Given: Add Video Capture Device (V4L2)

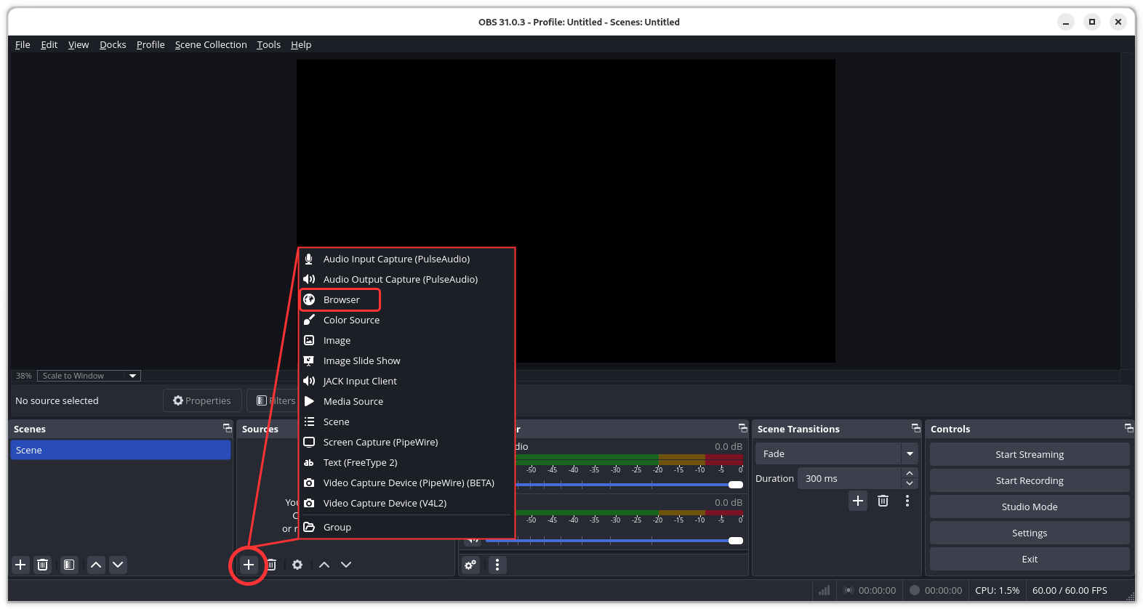Looking at the screenshot, I should (x=407, y=503).
